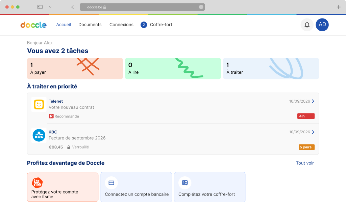Click the red 4 h deadline badge

306,116
